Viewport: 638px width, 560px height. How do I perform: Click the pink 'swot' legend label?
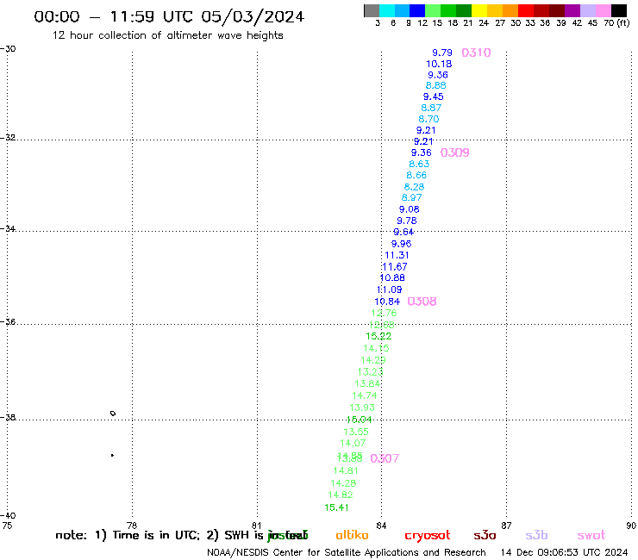tap(591, 536)
